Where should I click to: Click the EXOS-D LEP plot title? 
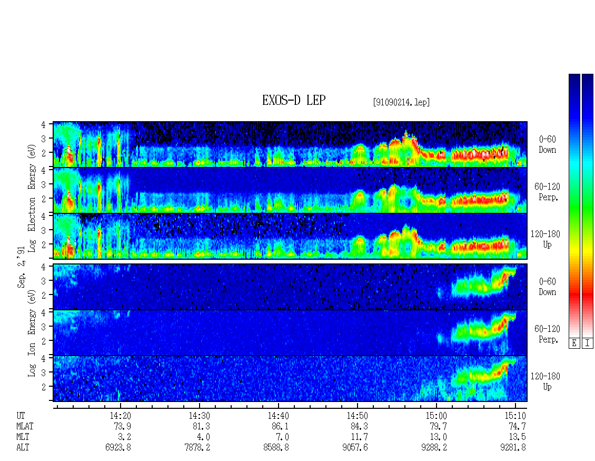[x=294, y=100]
